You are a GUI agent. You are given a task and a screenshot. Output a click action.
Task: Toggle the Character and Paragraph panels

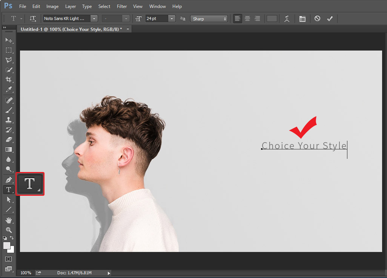coord(303,19)
